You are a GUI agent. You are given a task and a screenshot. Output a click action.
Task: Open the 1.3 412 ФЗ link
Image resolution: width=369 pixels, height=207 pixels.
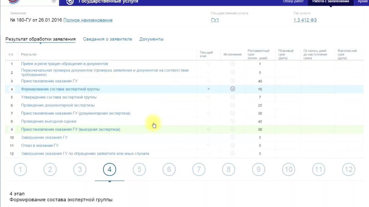click(305, 20)
